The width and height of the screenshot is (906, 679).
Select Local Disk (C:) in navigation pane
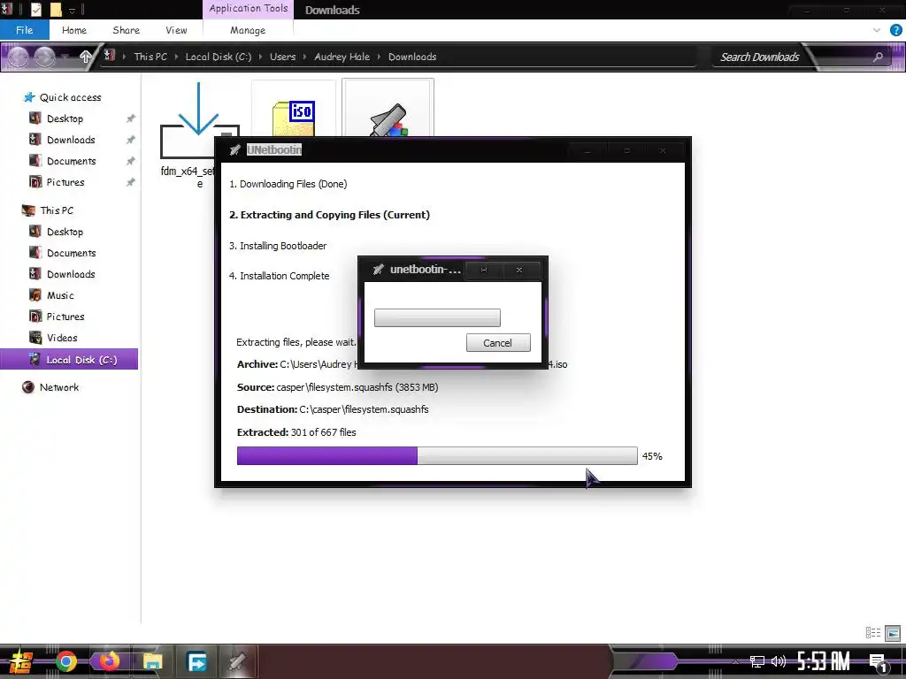pyautogui.click(x=69, y=359)
